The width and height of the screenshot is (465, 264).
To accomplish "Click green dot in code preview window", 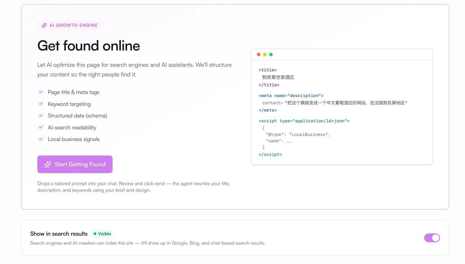I will [x=271, y=55].
